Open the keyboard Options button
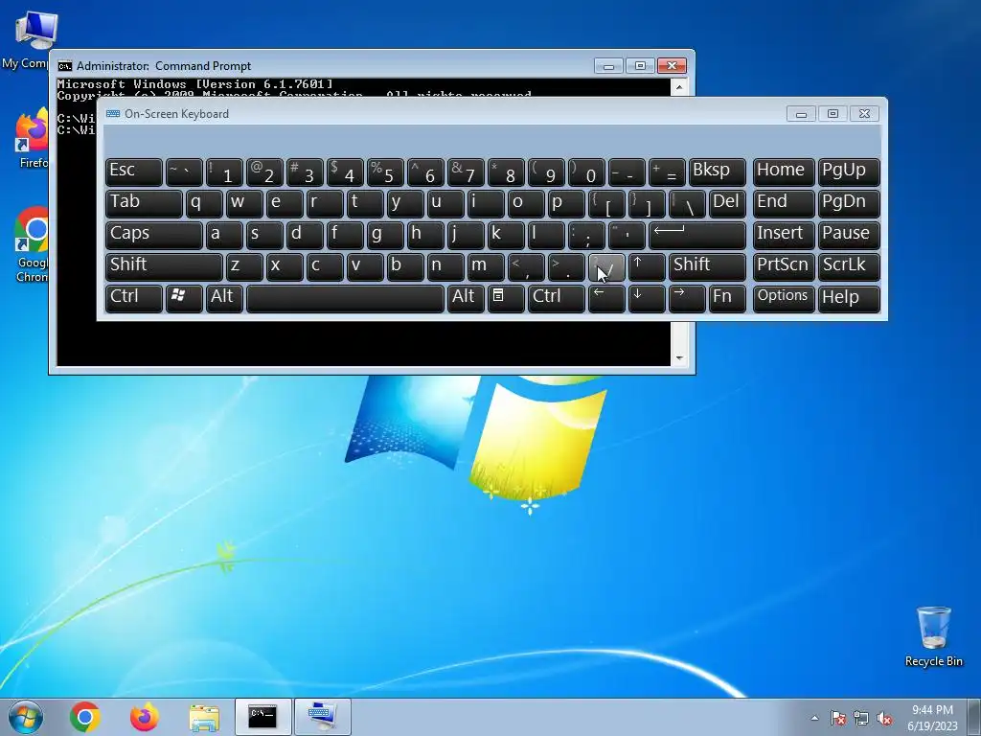Image resolution: width=981 pixels, height=736 pixels. pos(784,299)
